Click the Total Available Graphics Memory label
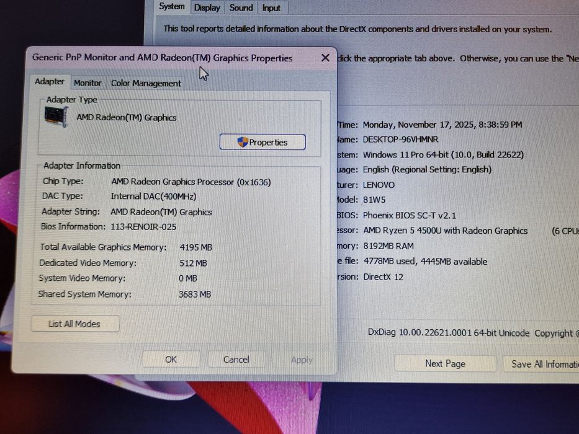This screenshot has height=434, width=579. tap(104, 247)
